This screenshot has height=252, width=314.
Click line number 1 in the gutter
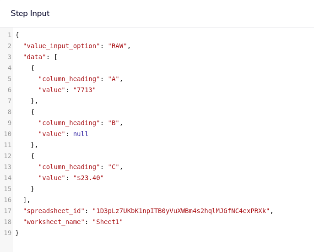(9, 35)
